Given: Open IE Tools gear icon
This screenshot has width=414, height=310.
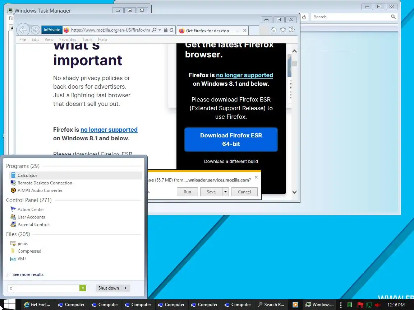Looking at the screenshot, I should [x=292, y=29].
